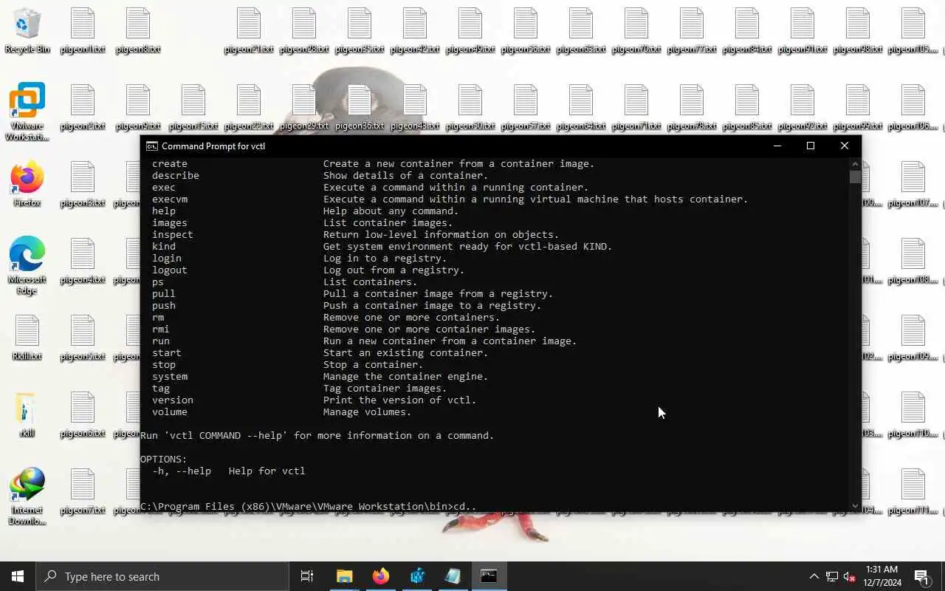
Task: Click the 'images' command line
Action: (x=302, y=223)
